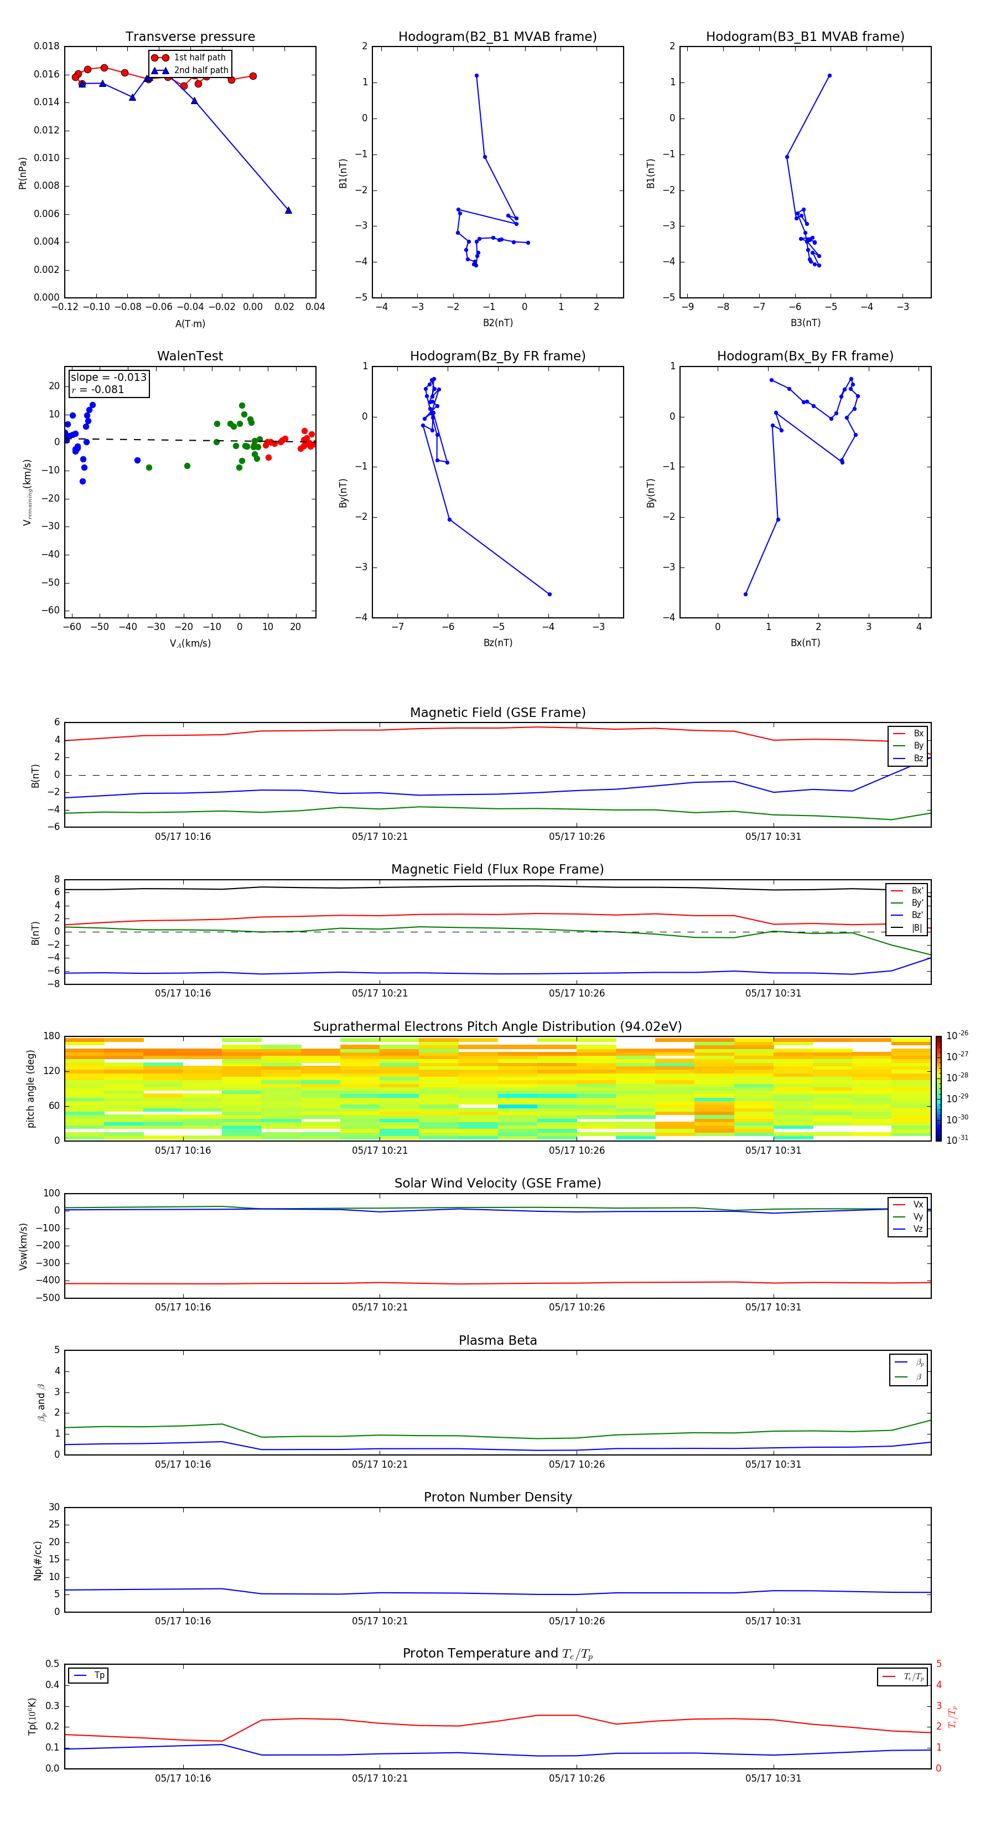Click the 'Tp' legend entry
Screen dimensions: 996x1827
tap(89, 1675)
